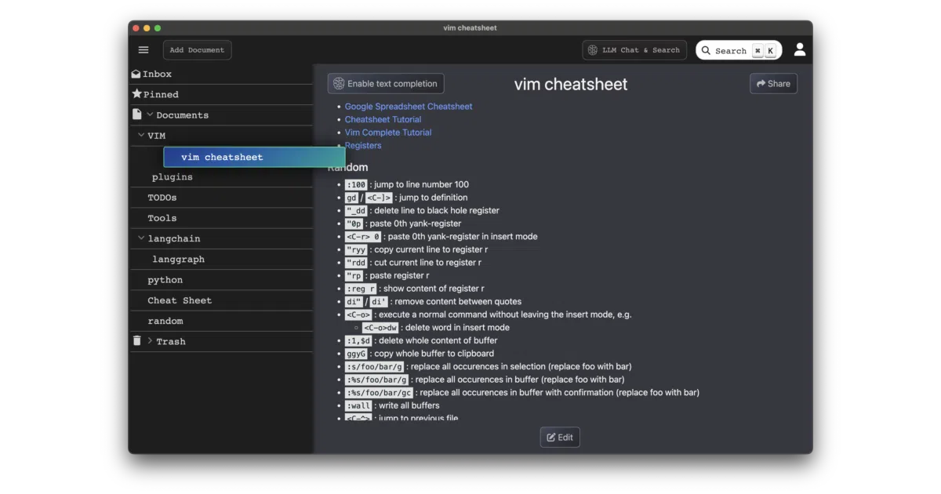Open the hamburger menu icon
Screen dimensions: 941x494
[x=144, y=50]
